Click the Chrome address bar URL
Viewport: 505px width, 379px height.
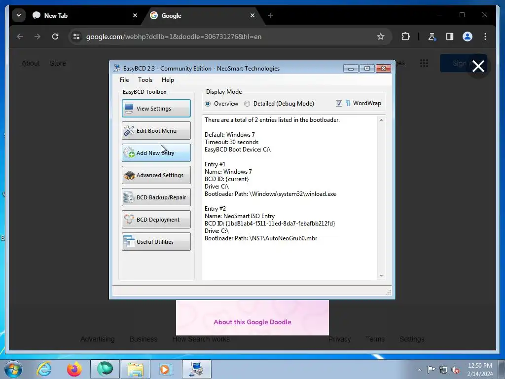174,37
